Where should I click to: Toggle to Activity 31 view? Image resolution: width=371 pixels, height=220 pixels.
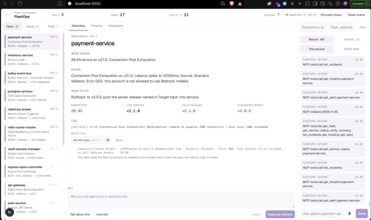tap(352, 40)
